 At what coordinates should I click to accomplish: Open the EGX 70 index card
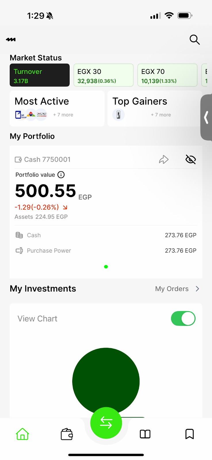point(167,75)
